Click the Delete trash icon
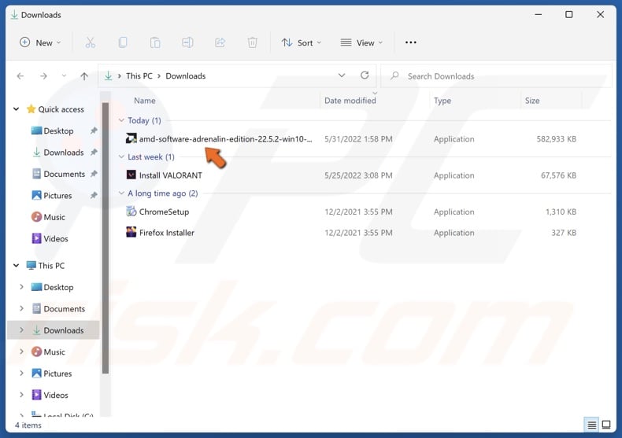The image size is (622, 438). 252,42
